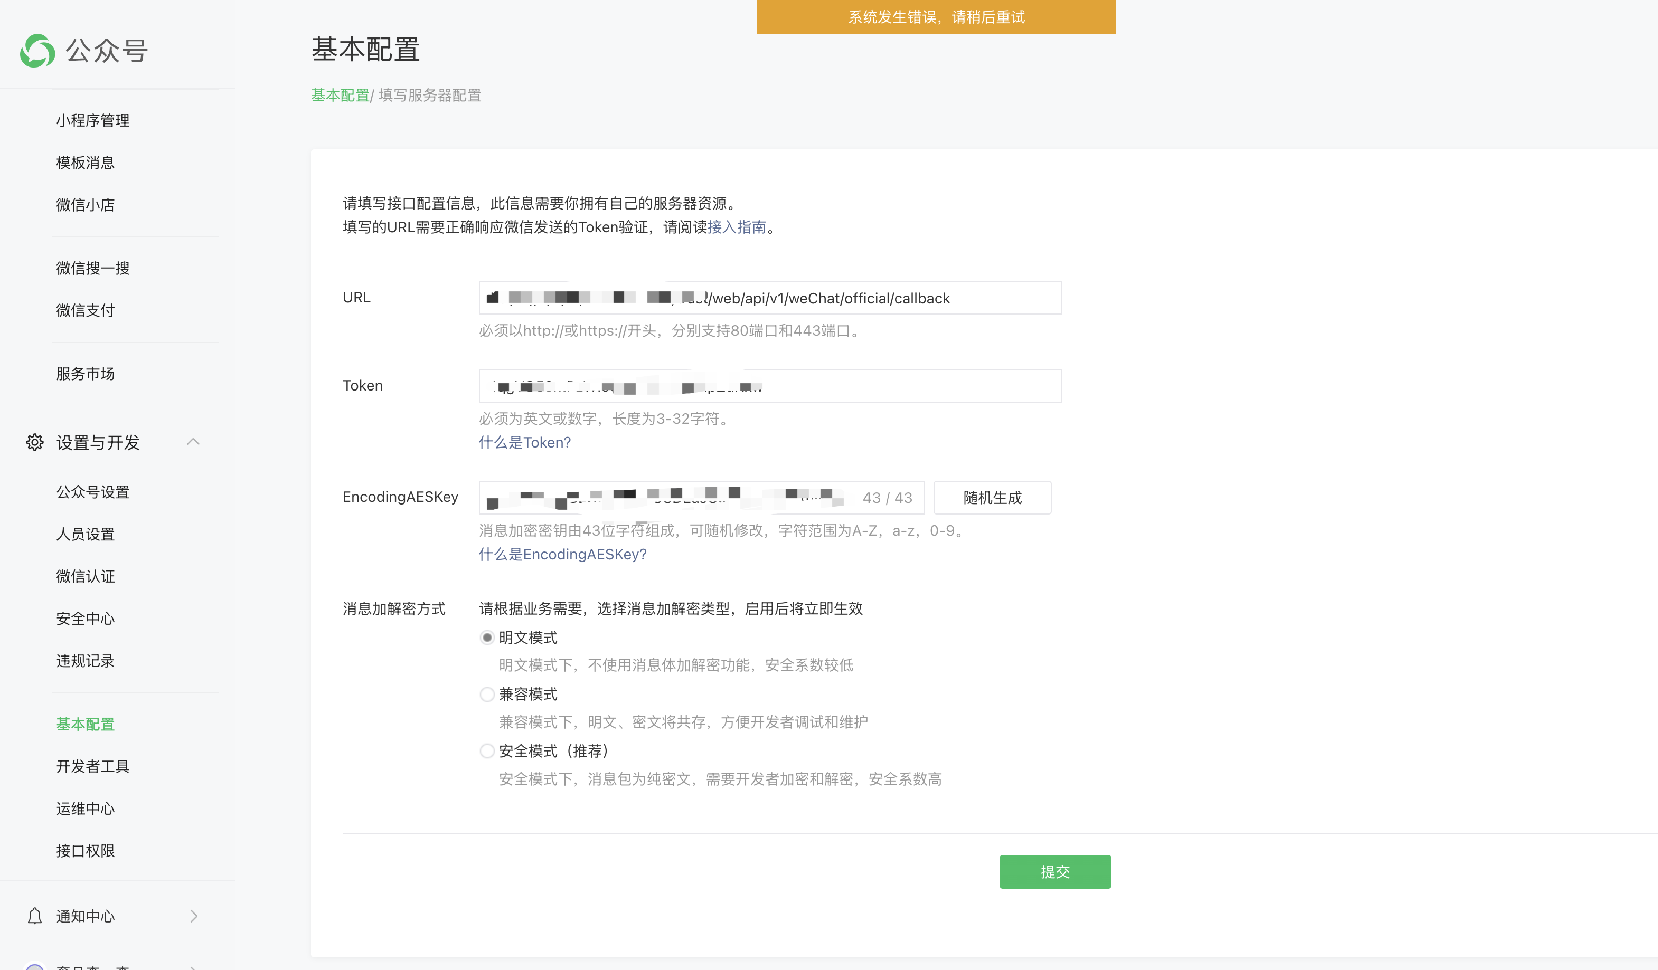The width and height of the screenshot is (1658, 970).
Task: Go to 开发者工具 in the sidebar
Action: (93, 766)
